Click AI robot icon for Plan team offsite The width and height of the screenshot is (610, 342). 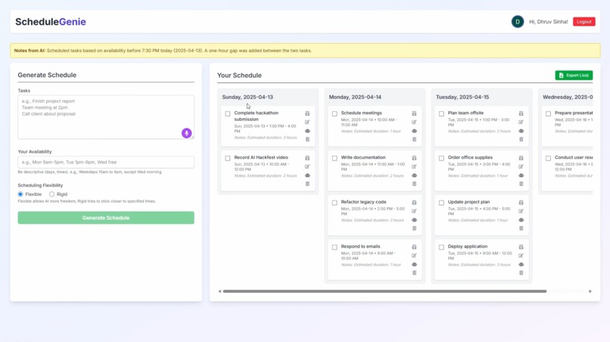click(521, 131)
